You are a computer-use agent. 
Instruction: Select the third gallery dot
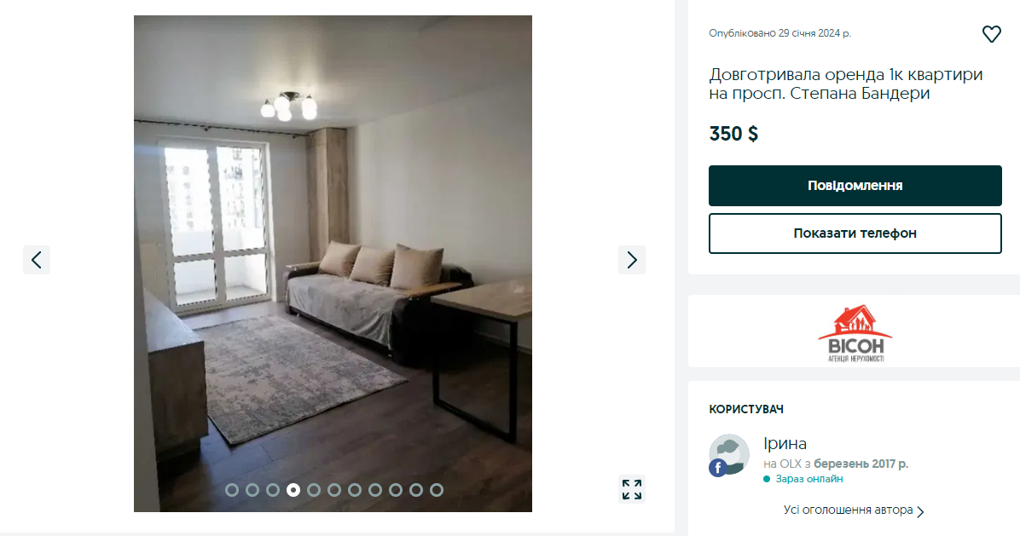273,490
